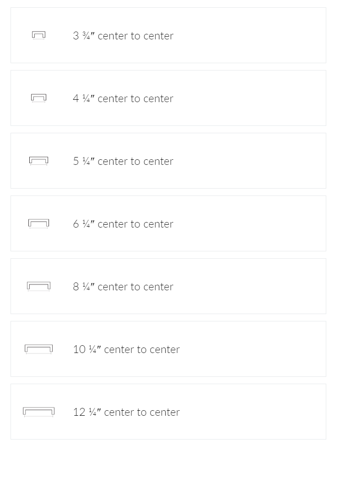Select "6 ¼″ center to center" text

123,224
